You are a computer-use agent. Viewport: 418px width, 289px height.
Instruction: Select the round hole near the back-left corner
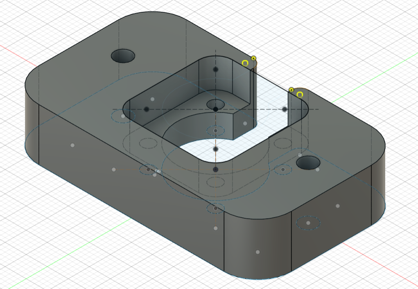tap(123, 56)
